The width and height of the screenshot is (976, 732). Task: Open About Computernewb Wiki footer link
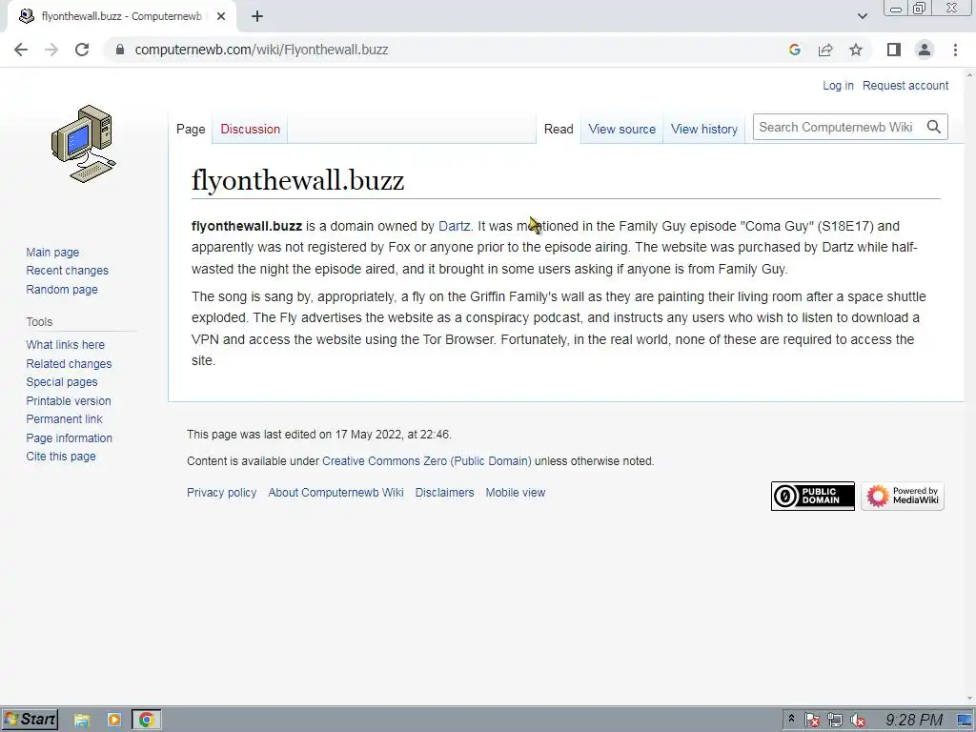click(x=335, y=493)
